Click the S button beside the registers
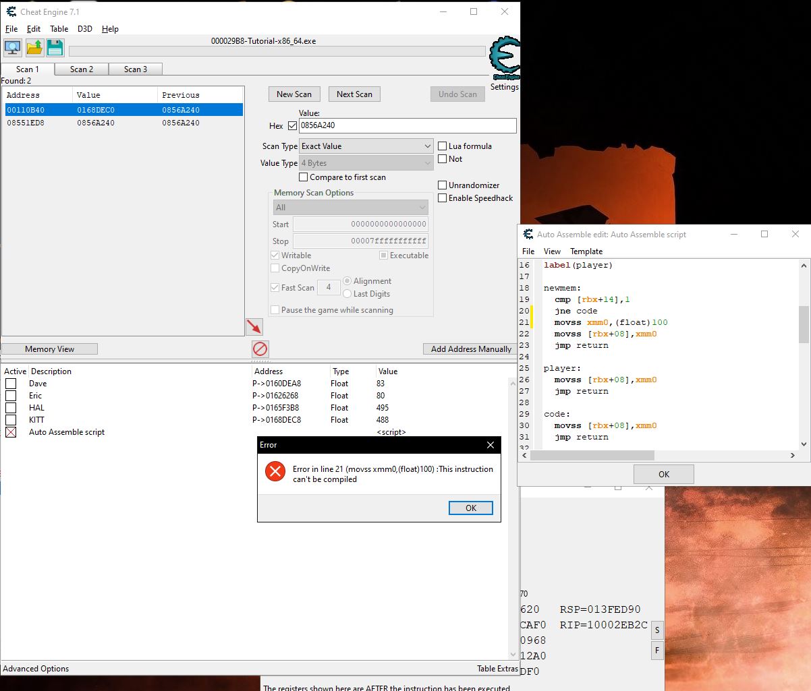Screen dimensions: 811x691 coord(657,630)
